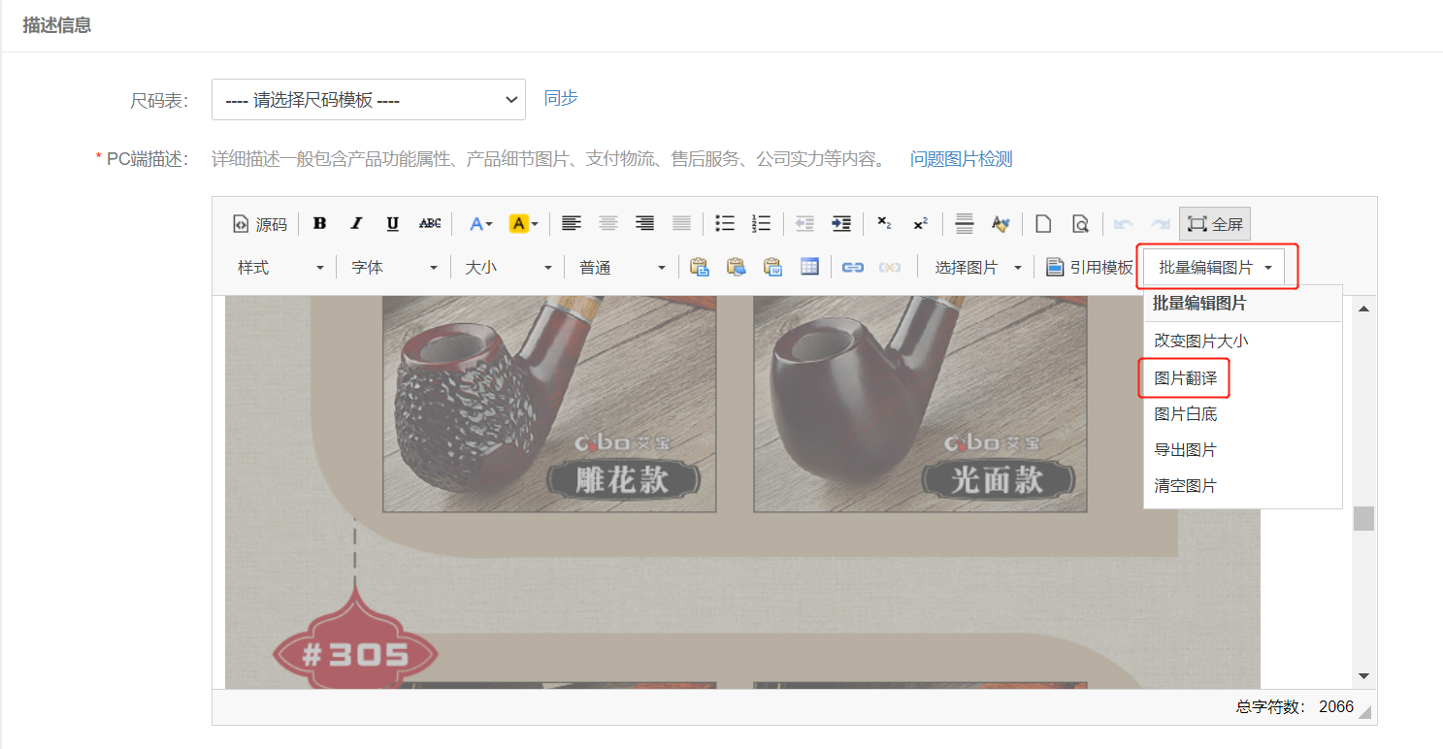Image resolution: width=1443 pixels, height=749 pixels.
Task: Click the editor scrollbar up arrow
Action: coord(1363,309)
